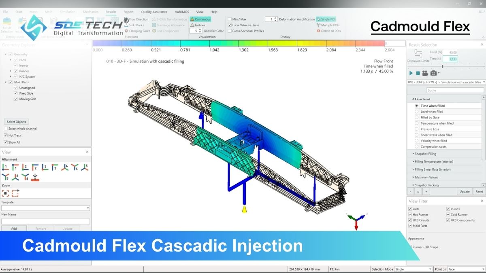Select Pressure Loss radio button
Image resolution: width=486 pixels, height=273 pixels.
[417, 129]
